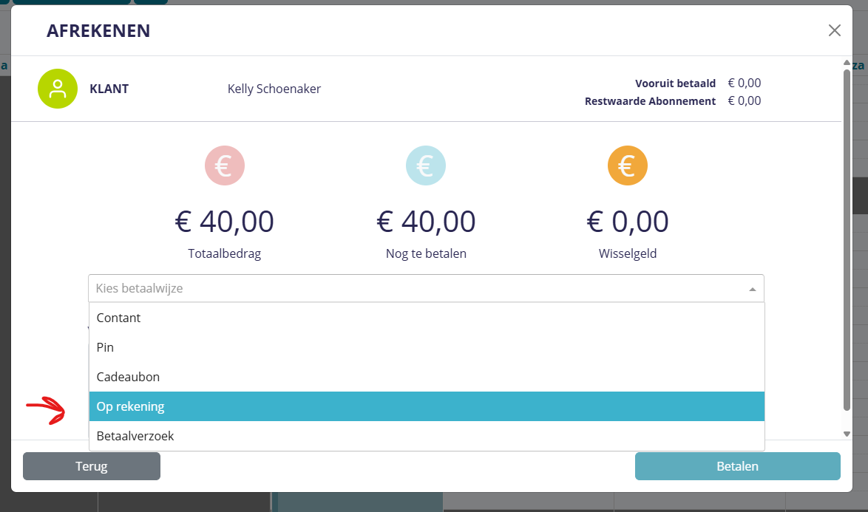Go back with the Terug button
The height and width of the screenshot is (512, 868).
pos(92,466)
